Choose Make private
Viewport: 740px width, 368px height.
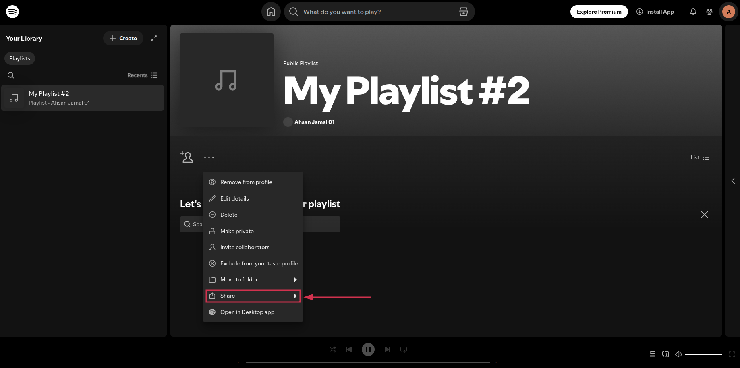253,231
